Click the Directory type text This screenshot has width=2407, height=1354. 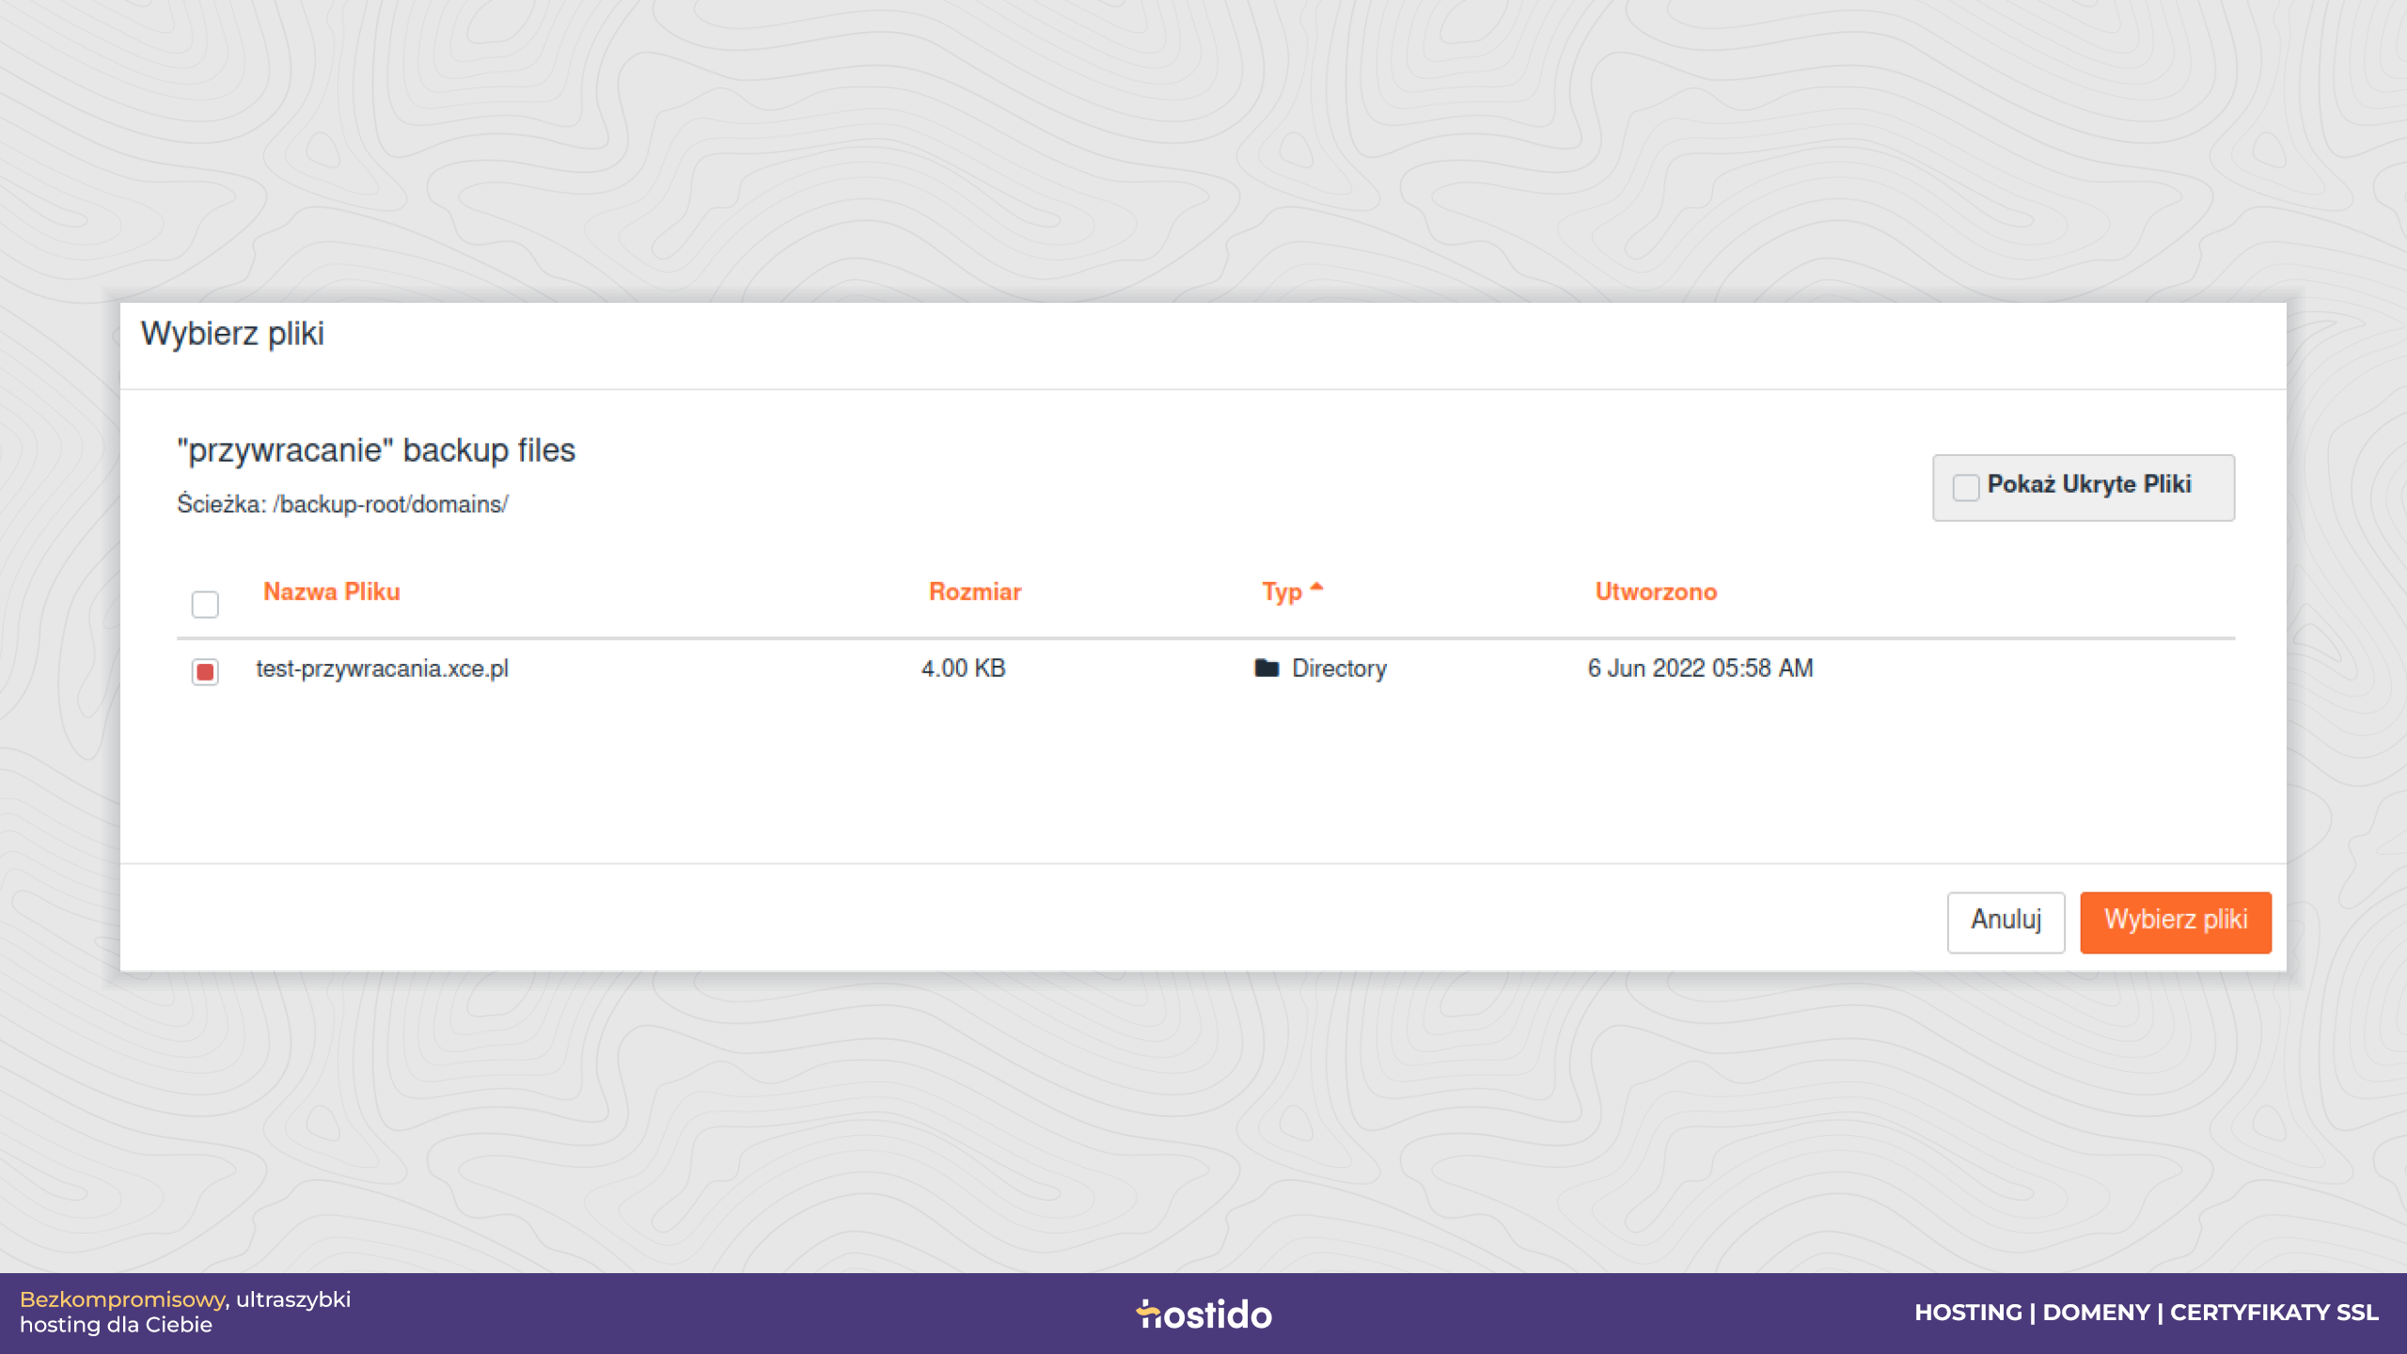pos(1339,669)
